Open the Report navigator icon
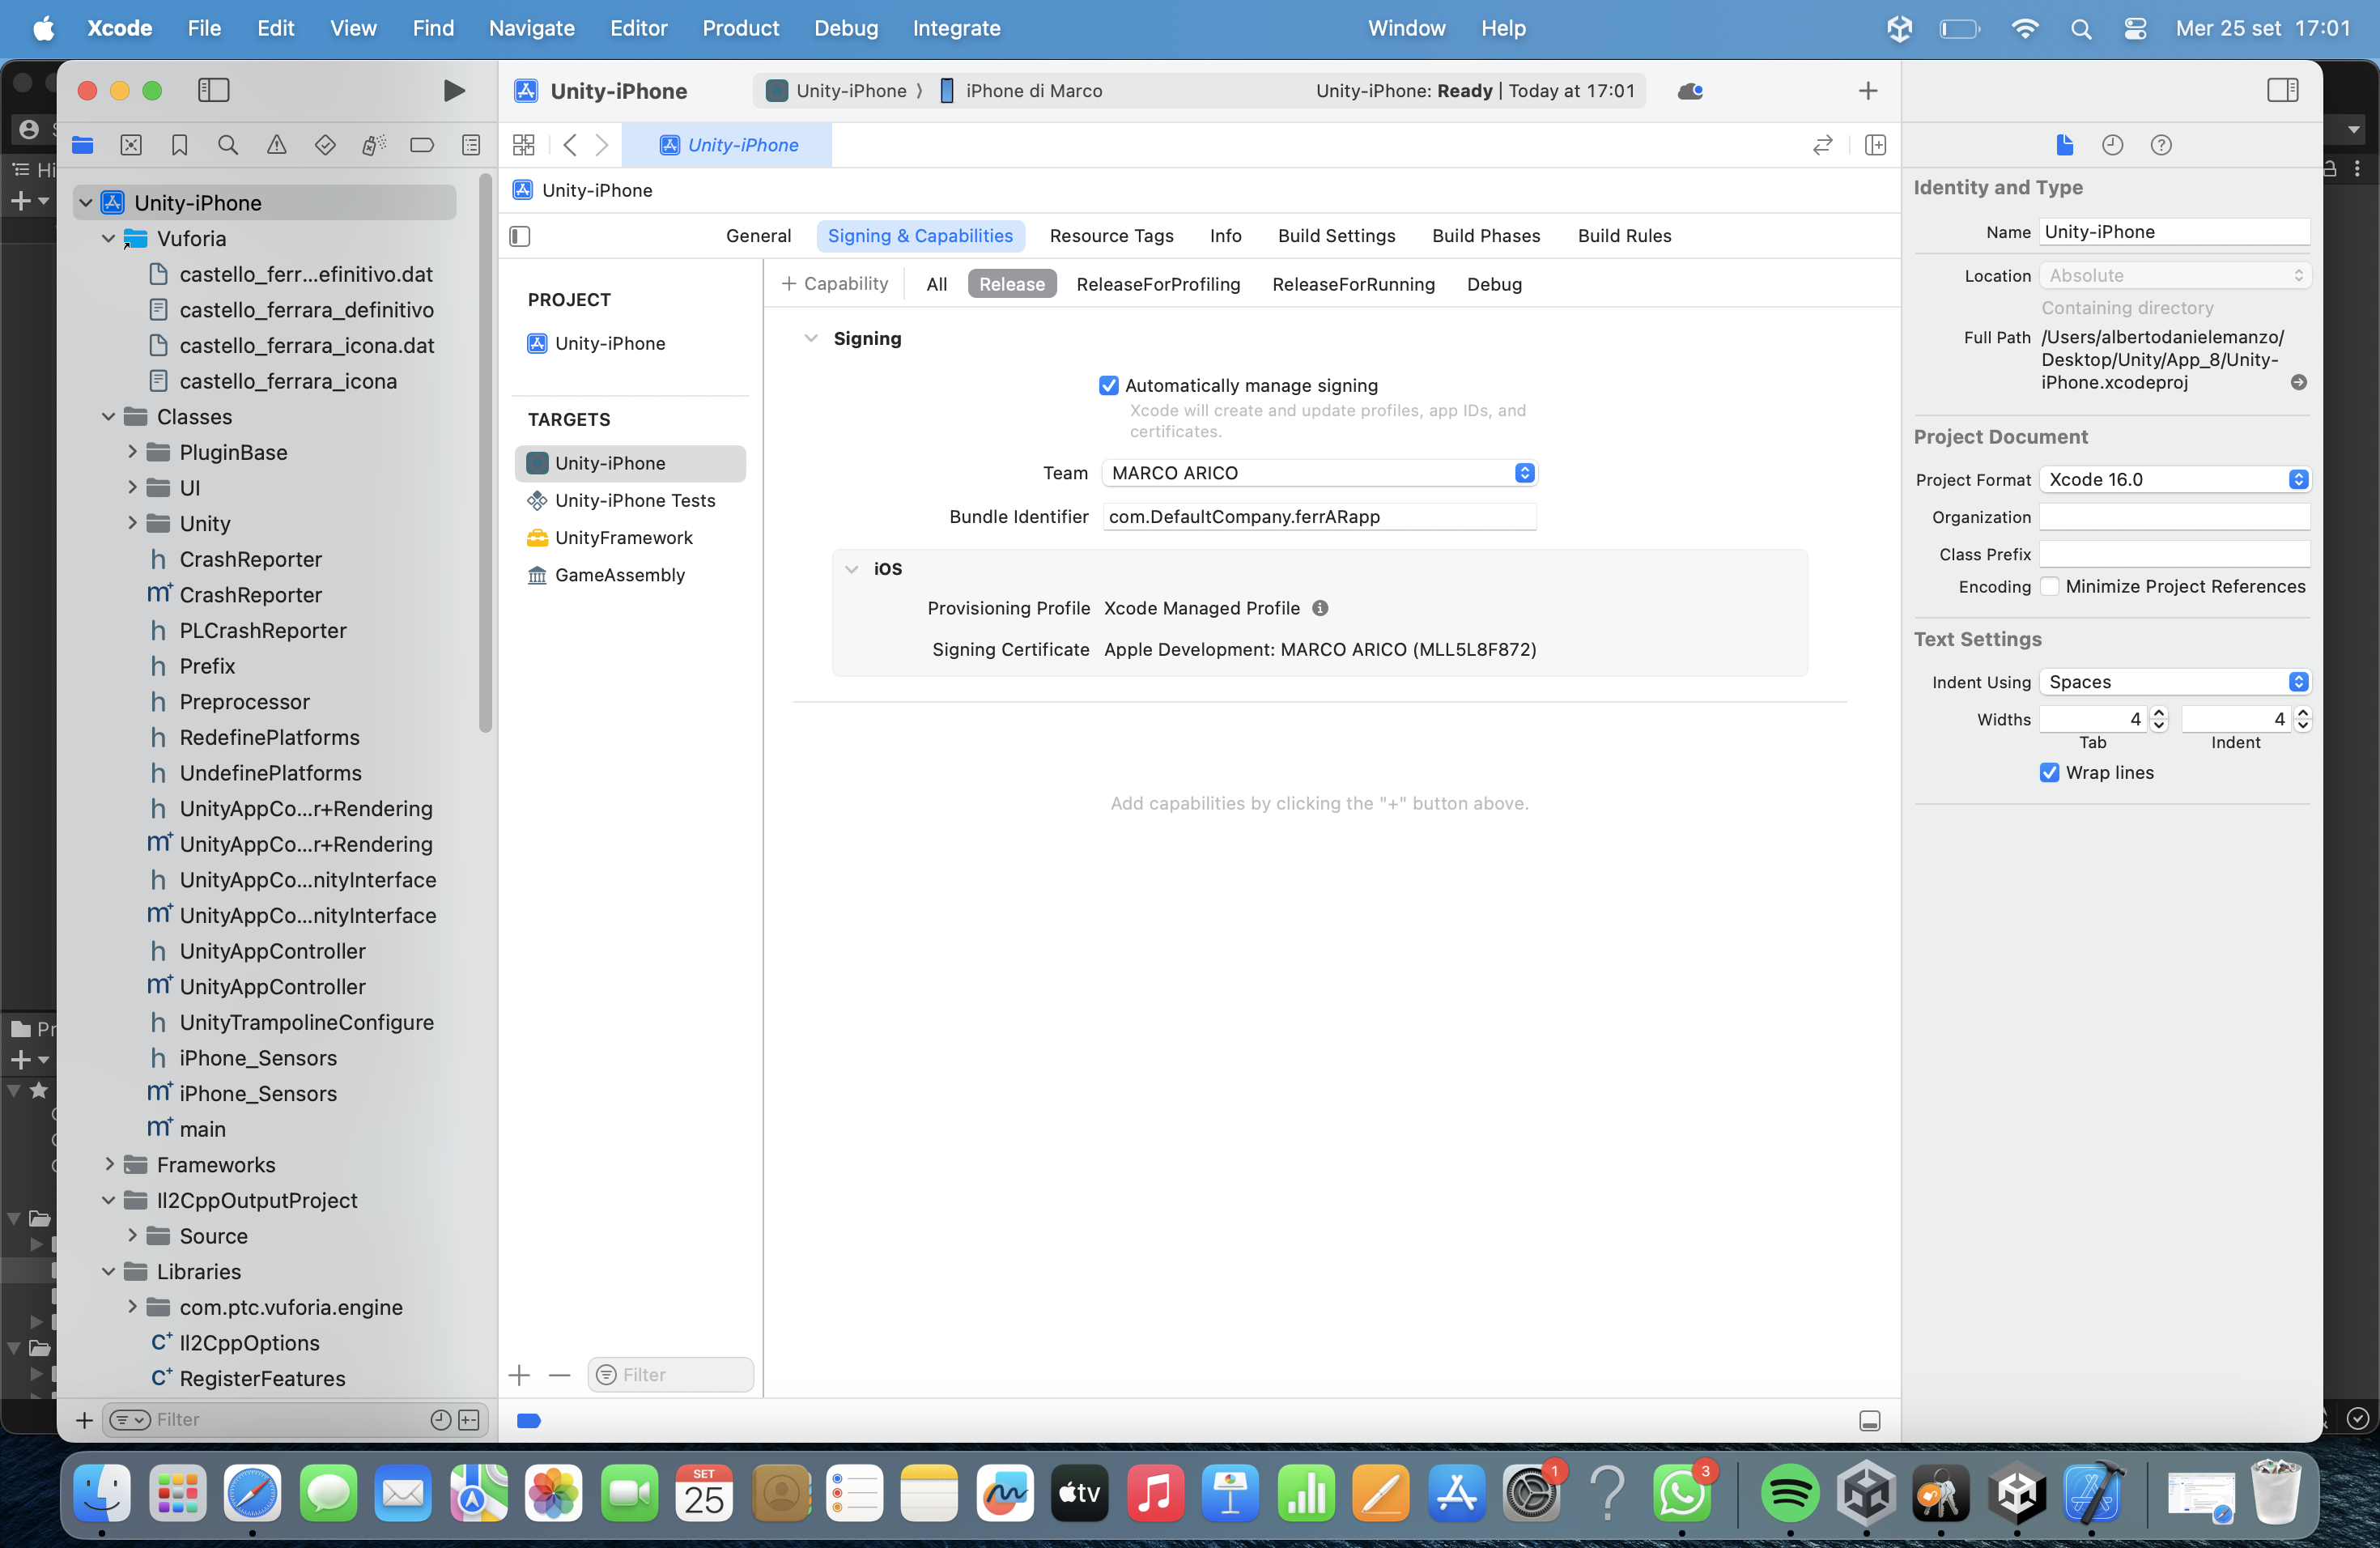 pos(471,145)
